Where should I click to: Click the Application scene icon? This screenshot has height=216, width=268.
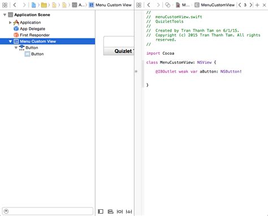pyautogui.click(x=11, y=15)
